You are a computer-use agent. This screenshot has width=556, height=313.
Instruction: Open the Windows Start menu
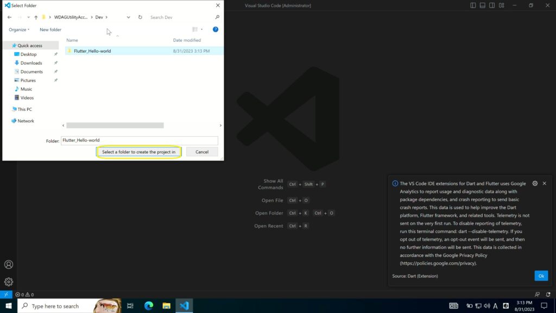coord(9,305)
